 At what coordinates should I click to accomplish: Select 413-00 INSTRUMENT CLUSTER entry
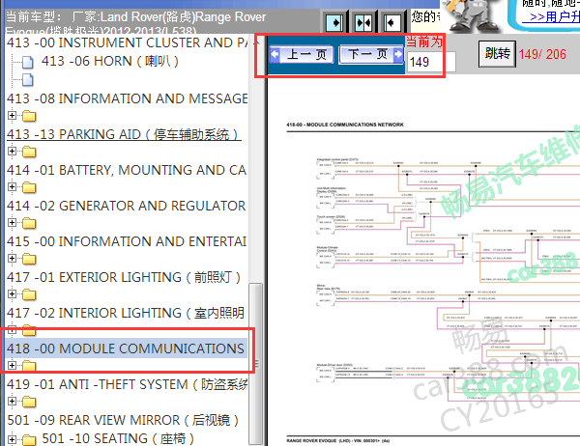[127, 42]
